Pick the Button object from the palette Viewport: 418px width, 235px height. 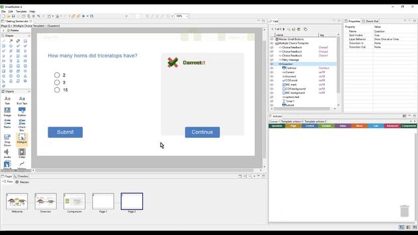coord(22,112)
